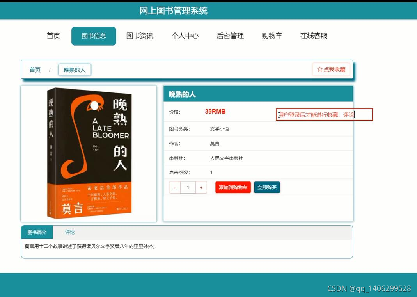The width and height of the screenshot is (417, 297).
Task: Click the 作者 label in details
Action: pos(175,144)
